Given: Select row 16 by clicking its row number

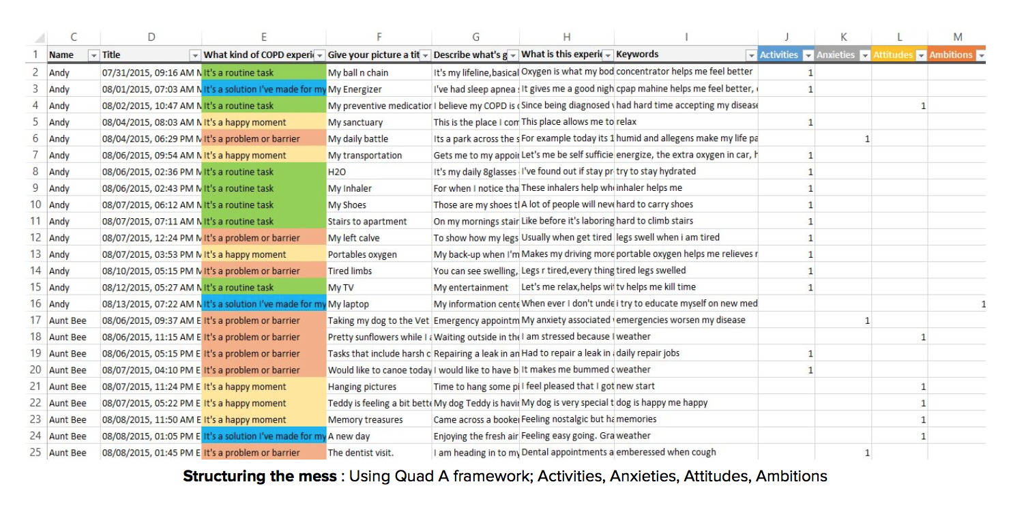Looking at the screenshot, I should tap(37, 303).
